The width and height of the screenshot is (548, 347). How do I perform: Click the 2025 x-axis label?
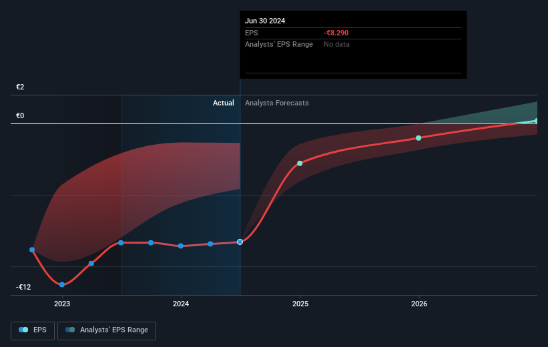pyautogui.click(x=300, y=304)
